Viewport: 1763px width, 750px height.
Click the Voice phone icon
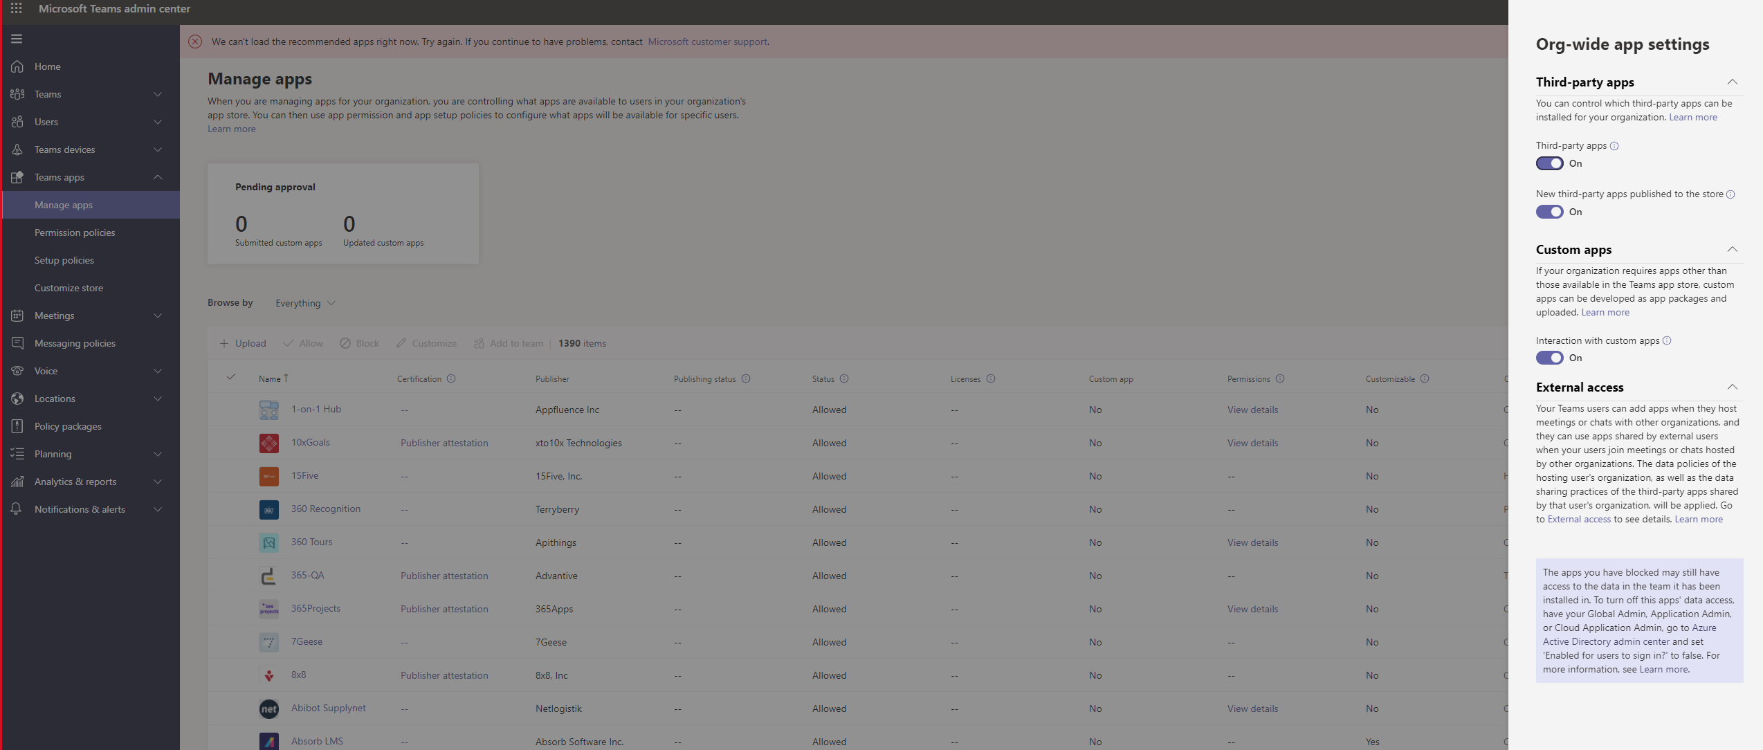[17, 371]
